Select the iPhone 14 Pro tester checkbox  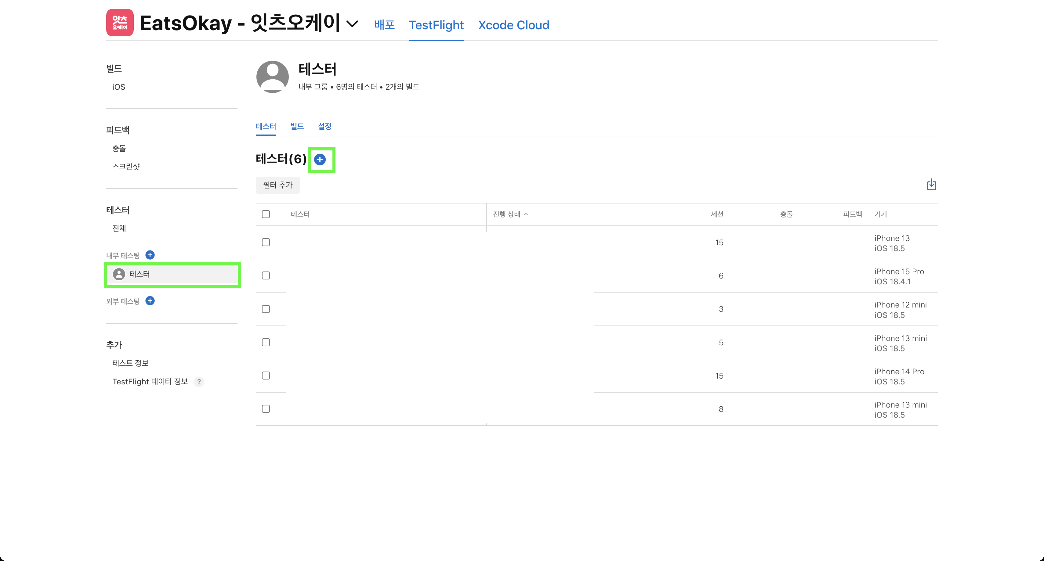pyautogui.click(x=266, y=376)
